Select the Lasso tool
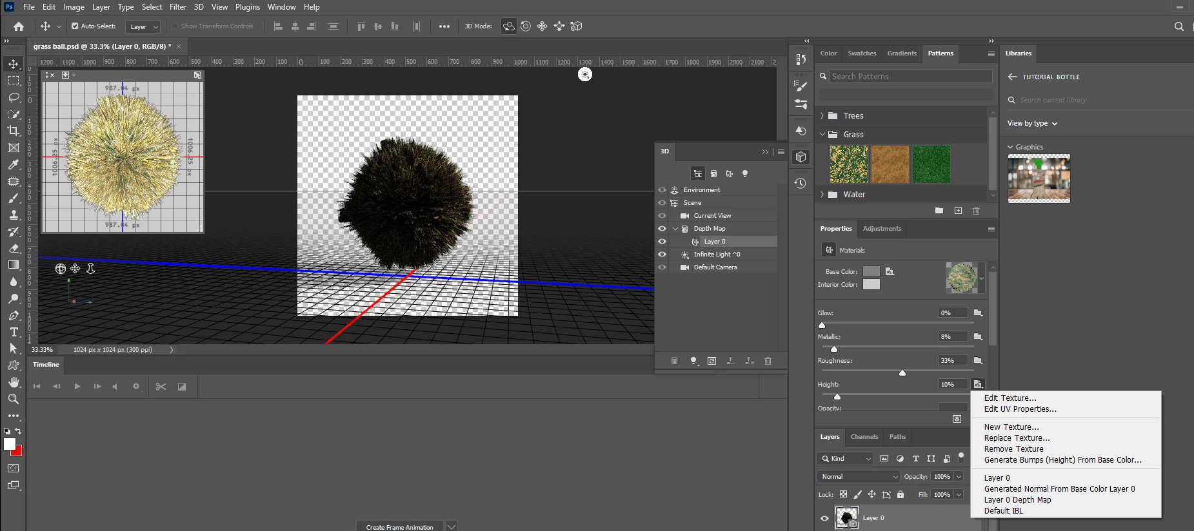The image size is (1194, 531). click(x=14, y=97)
